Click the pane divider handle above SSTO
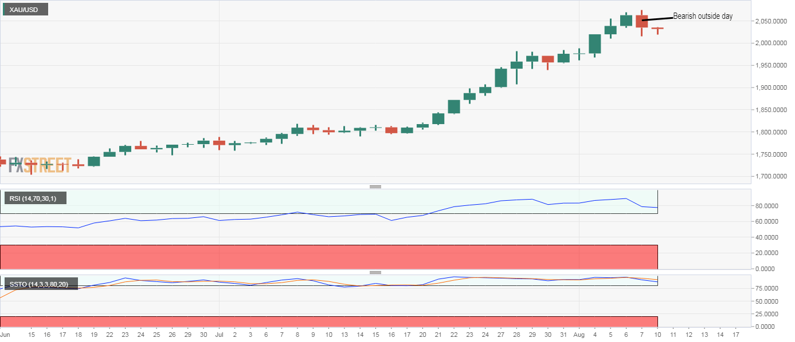This screenshot has height=342, width=795. click(x=375, y=272)
